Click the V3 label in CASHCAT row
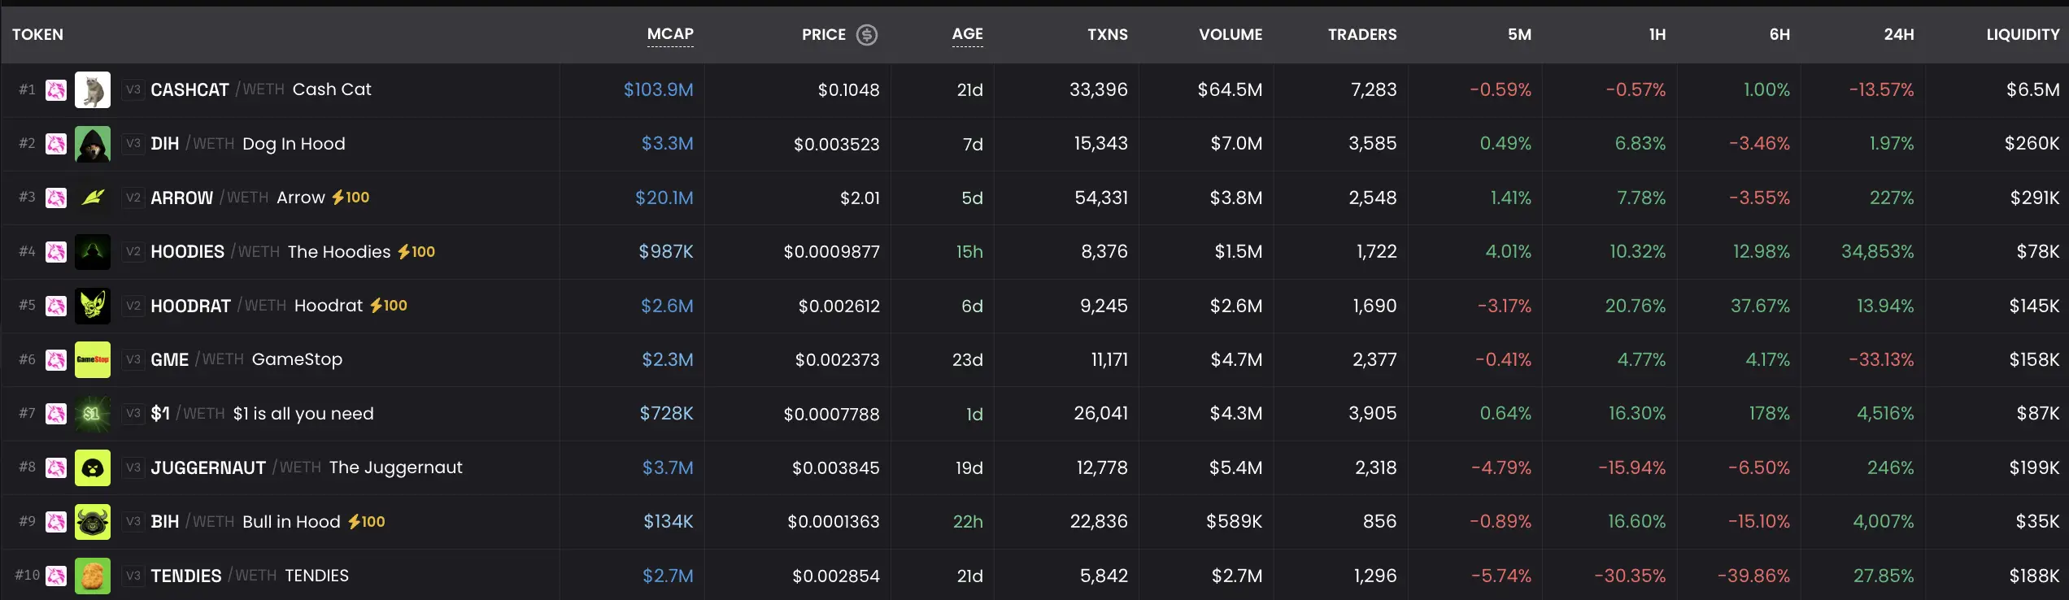This screenshot has height=600, width=2069. click(133, 89)
